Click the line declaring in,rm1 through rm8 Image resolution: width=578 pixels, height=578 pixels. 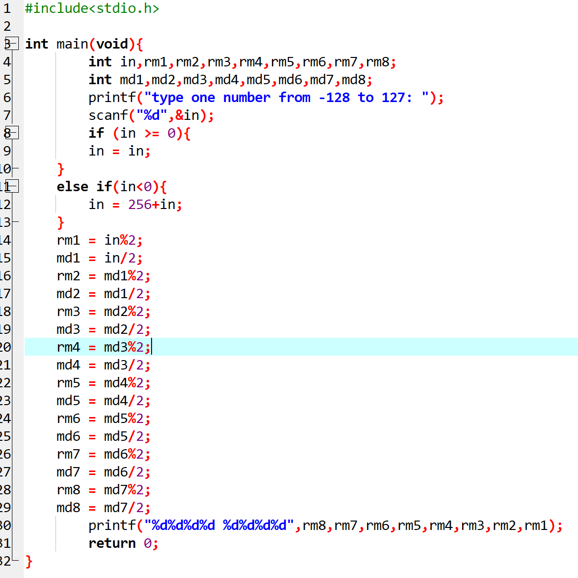click(x=242, y=62)
